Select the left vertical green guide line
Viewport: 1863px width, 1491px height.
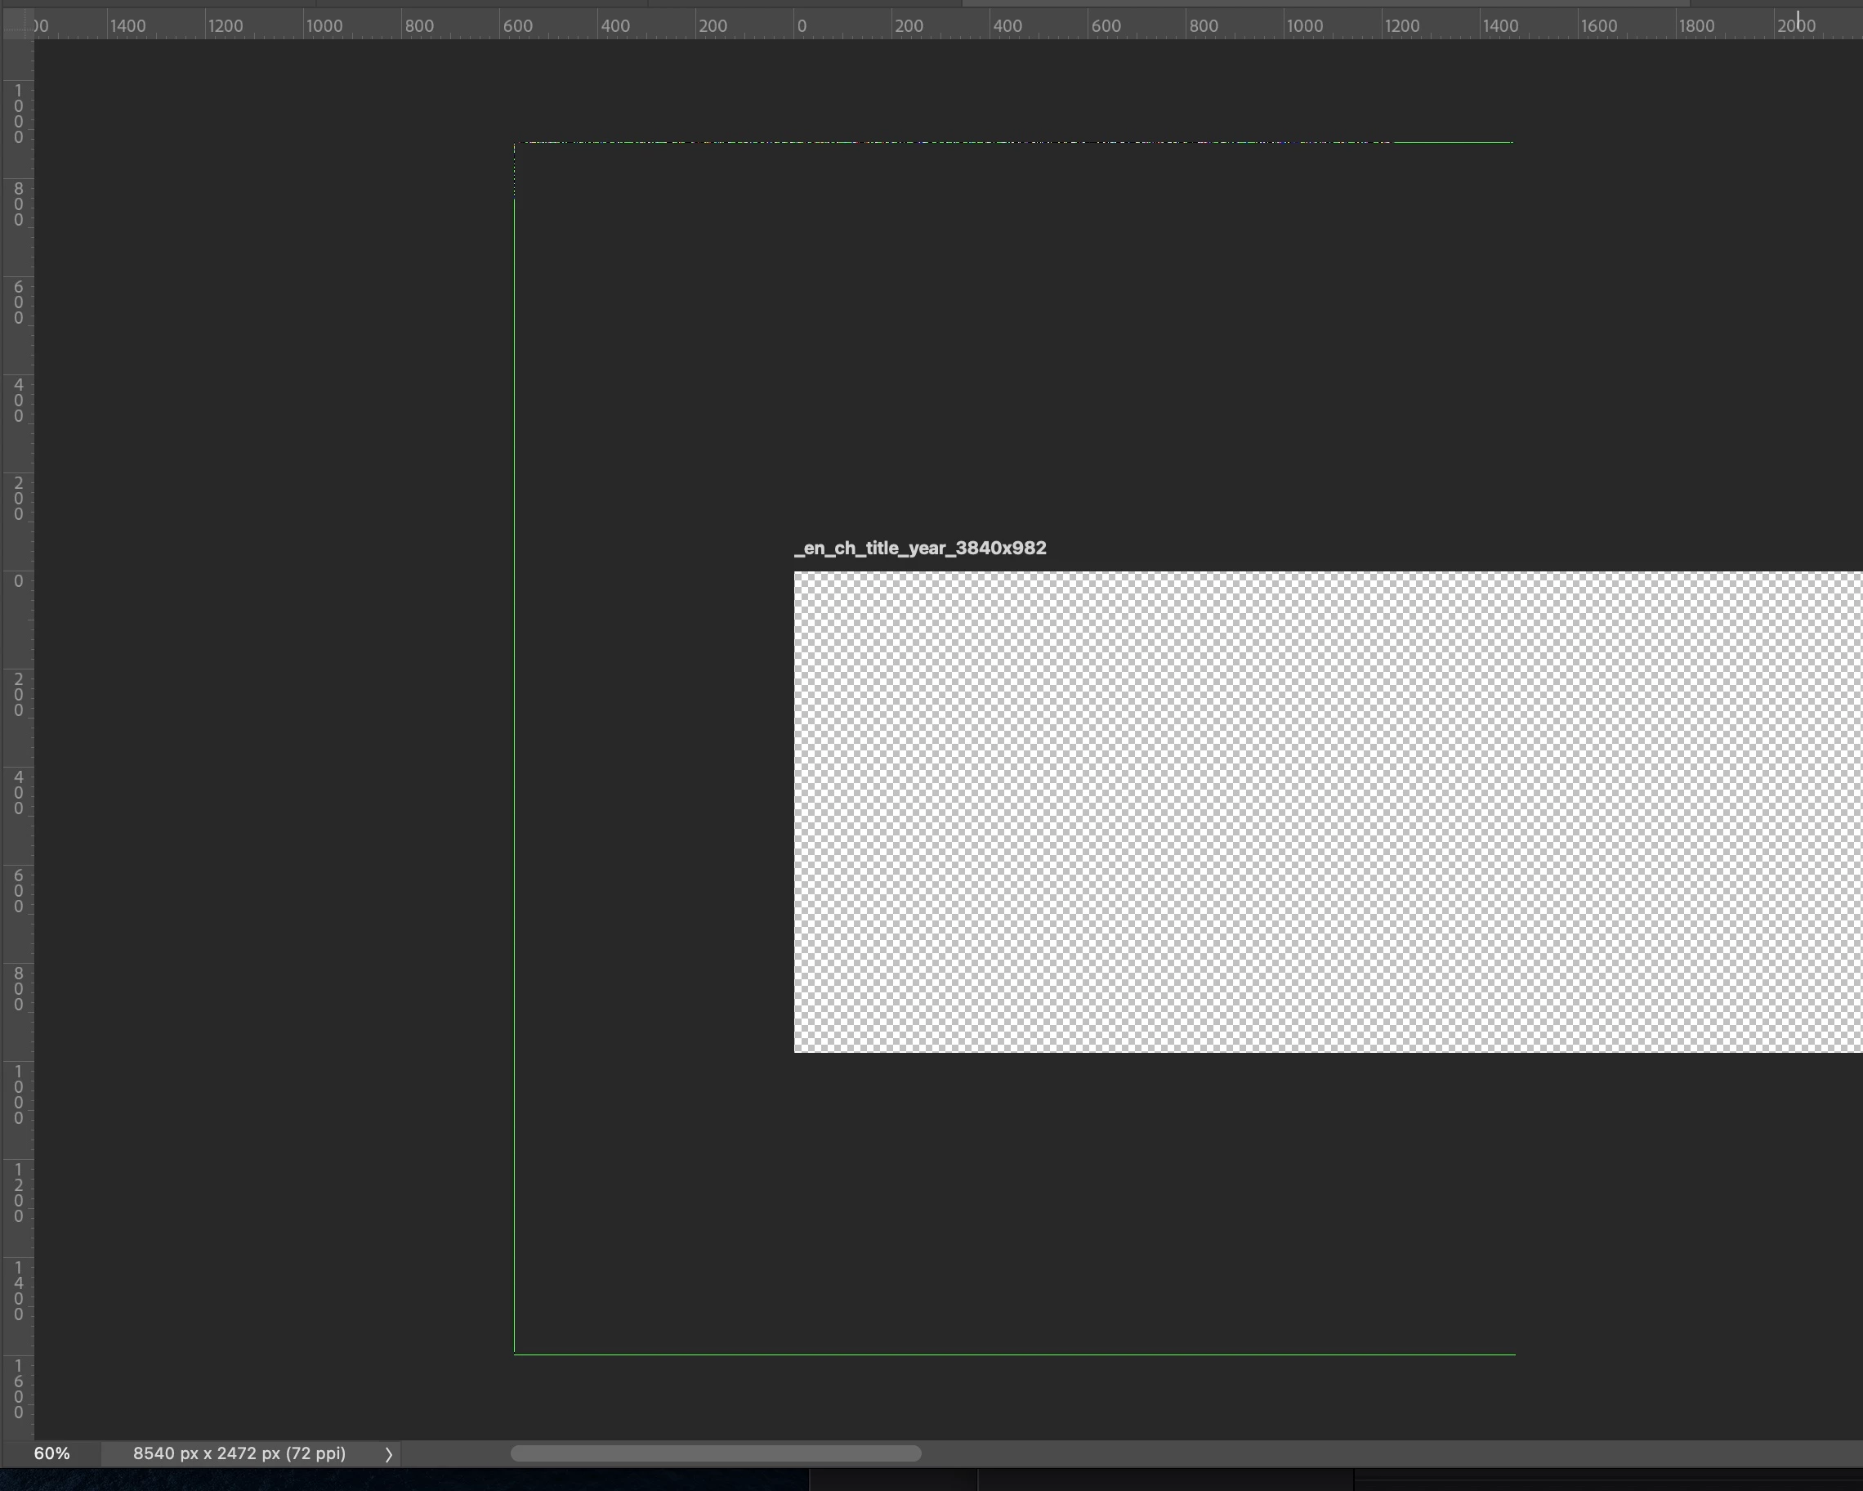tap(514, 778)
